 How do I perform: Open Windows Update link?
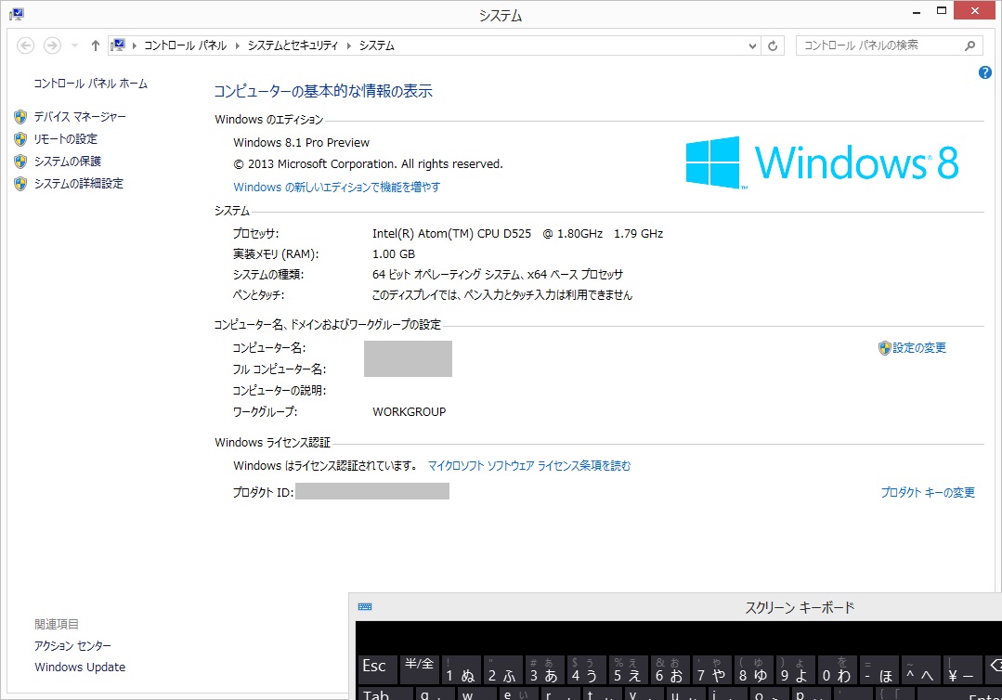tap(80, 667)
